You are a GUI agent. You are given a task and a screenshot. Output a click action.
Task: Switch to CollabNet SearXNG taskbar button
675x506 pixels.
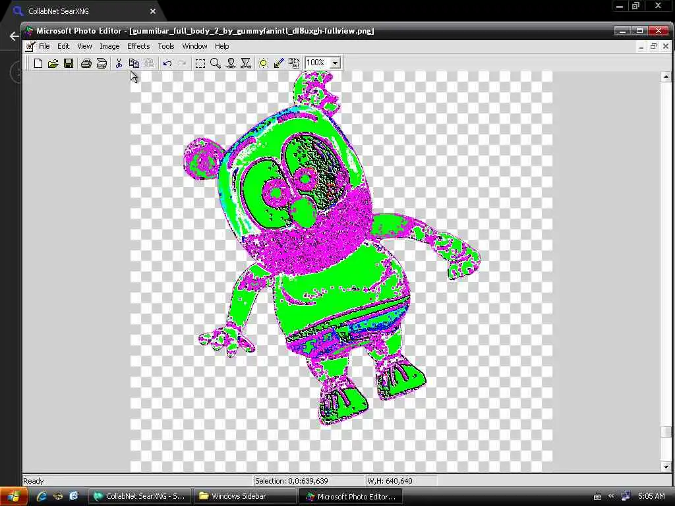click(140, 497)
